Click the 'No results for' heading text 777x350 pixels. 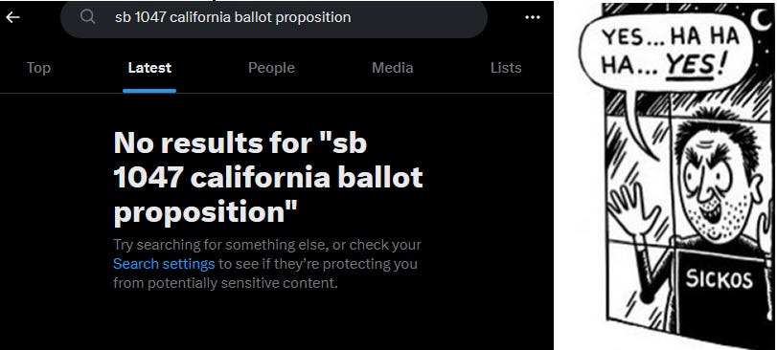pos(268,177)
